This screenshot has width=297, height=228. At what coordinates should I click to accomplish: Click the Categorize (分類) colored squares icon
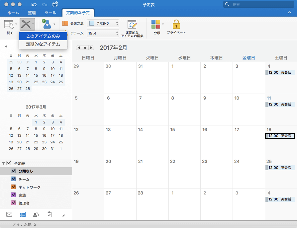pos(156,24)
